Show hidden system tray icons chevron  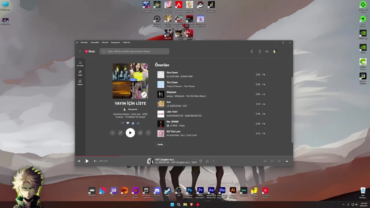tap(343, 205)
